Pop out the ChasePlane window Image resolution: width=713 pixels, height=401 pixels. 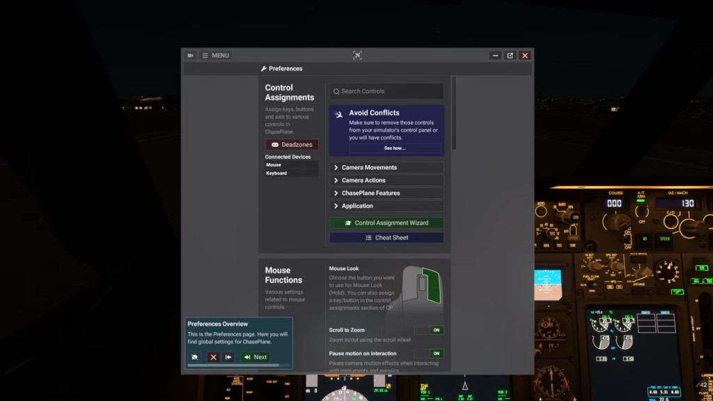pos(510,56)
